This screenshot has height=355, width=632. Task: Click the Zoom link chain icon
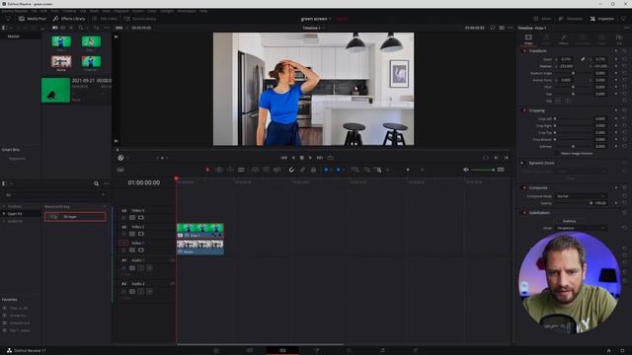(583, 59)
